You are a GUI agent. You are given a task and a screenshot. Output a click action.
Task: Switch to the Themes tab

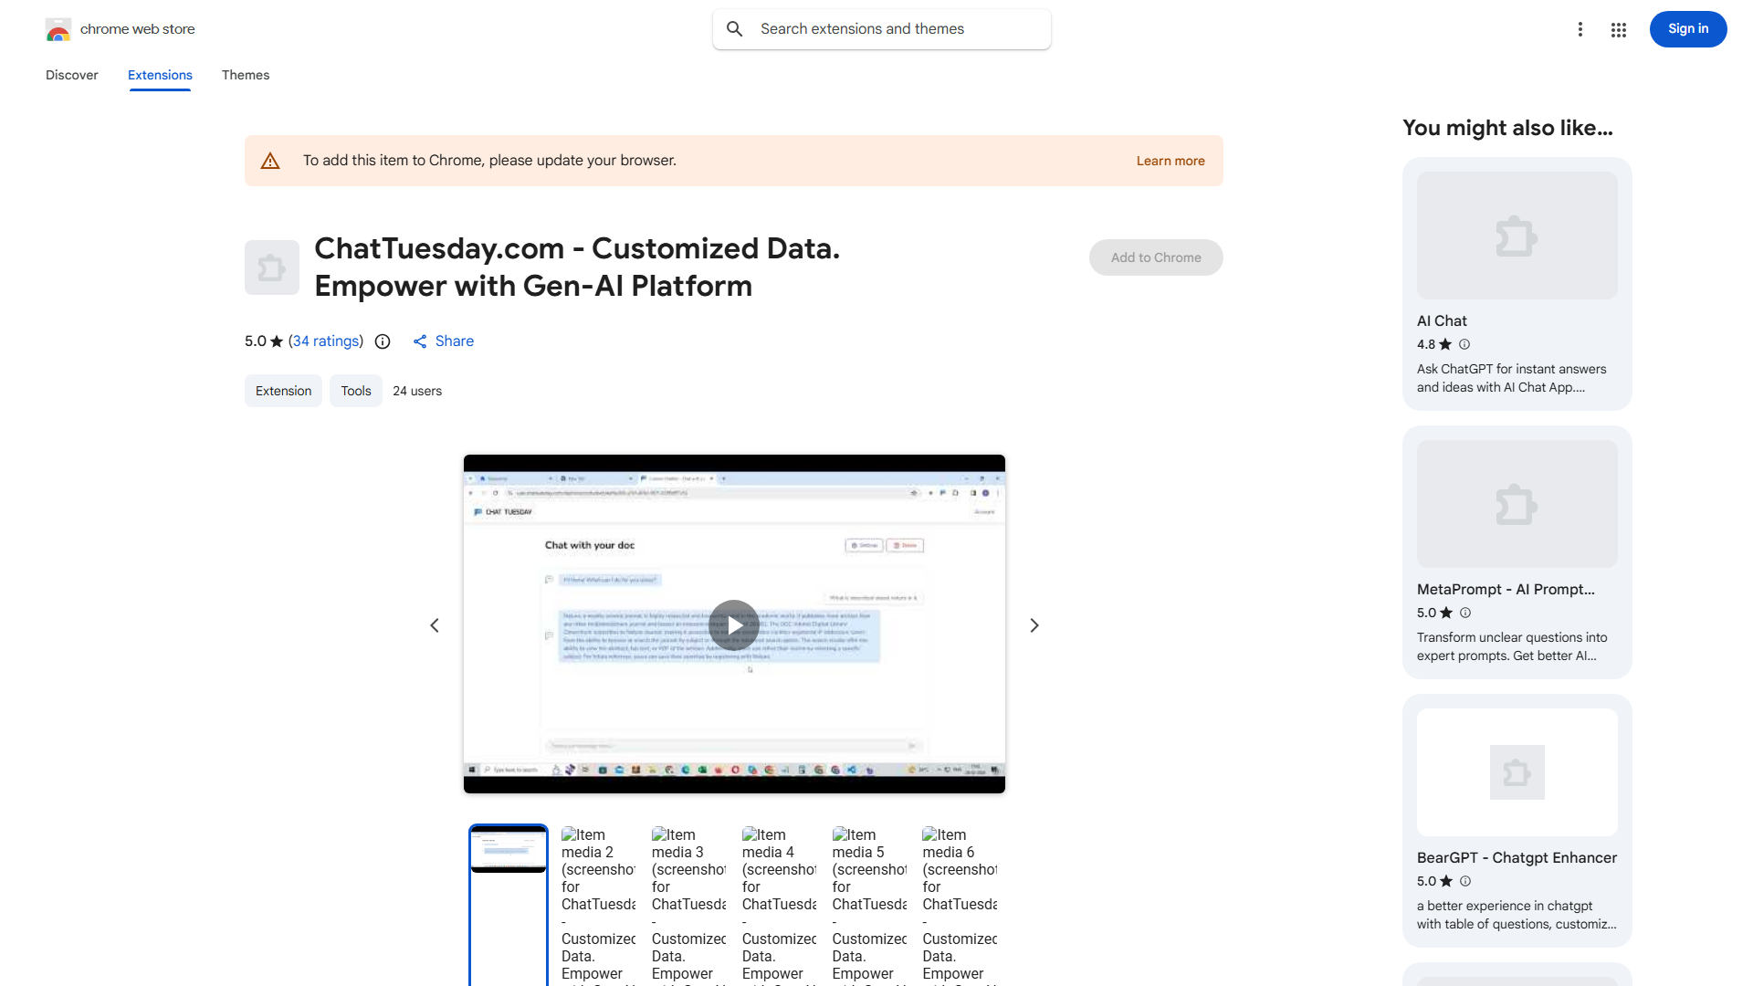[x=245, y=75]
